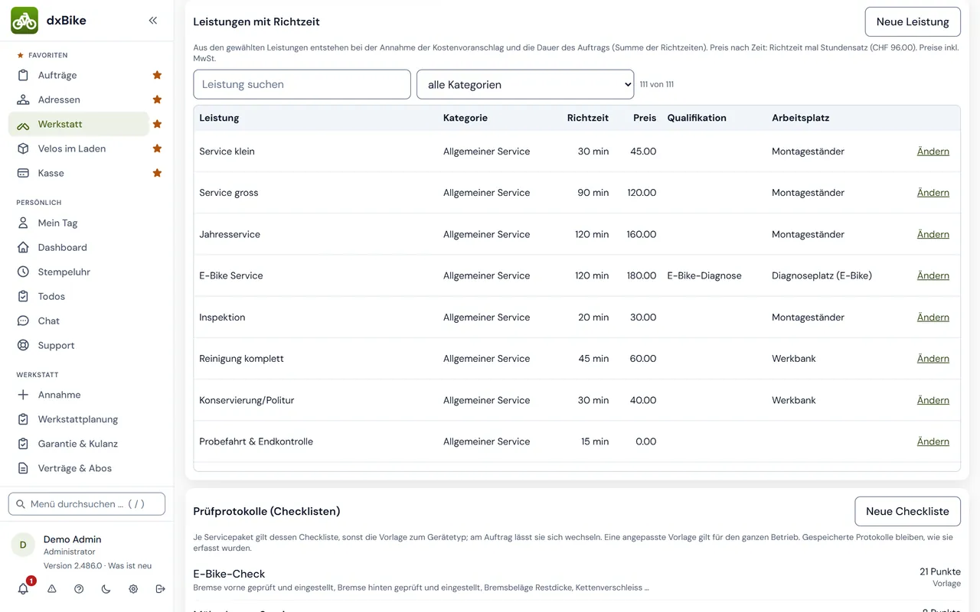Image resolution: width=980 pixels, height=612 pixels.
Task: Open Todos list
Action: point(87,296)
